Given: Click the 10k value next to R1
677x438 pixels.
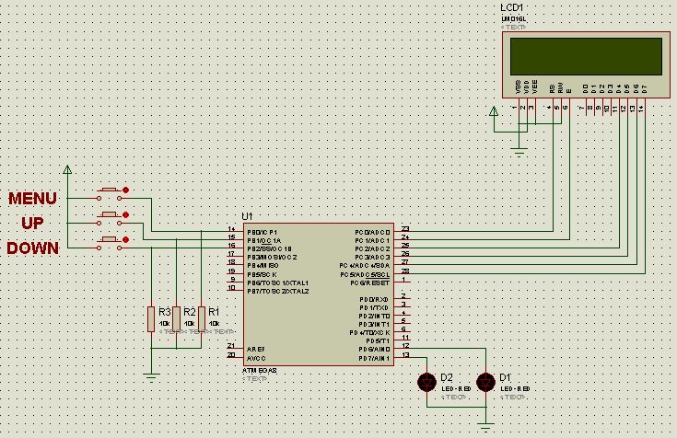Looking at the screenshot, I should (x=214, y=324).
